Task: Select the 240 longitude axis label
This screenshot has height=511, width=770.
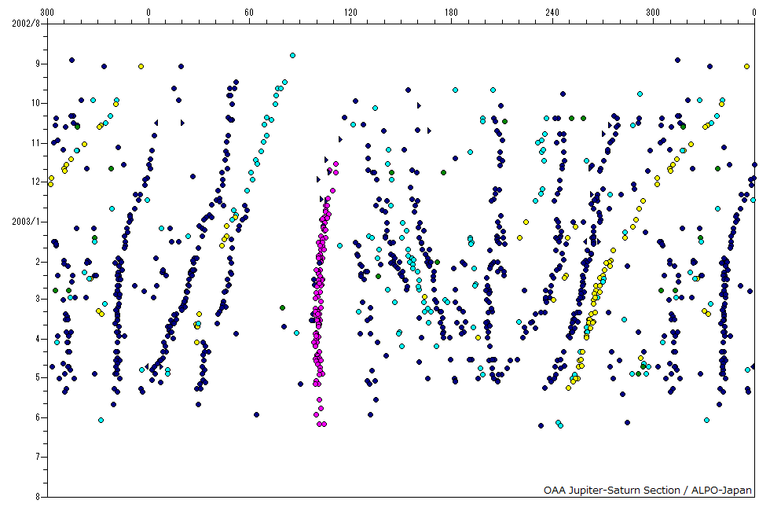Action: pyautogui.click(x=552, y=13)
